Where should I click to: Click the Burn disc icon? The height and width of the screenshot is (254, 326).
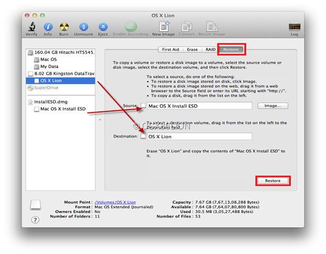click(64, 27)
